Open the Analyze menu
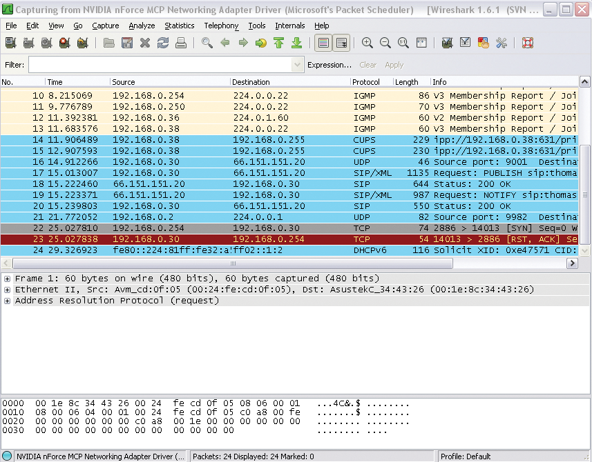The height and width of the screenshot is (462, 592). pos(142,26)
